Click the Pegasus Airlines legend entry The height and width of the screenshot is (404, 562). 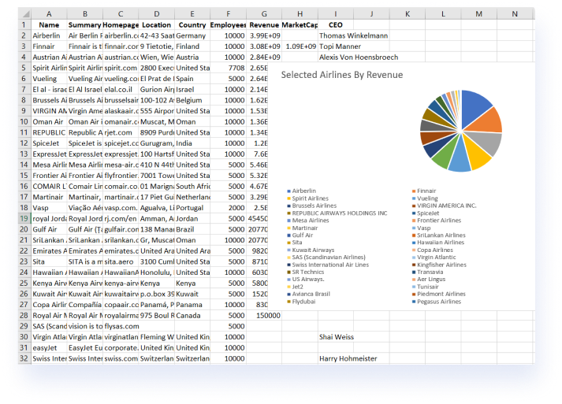(437, 302)
